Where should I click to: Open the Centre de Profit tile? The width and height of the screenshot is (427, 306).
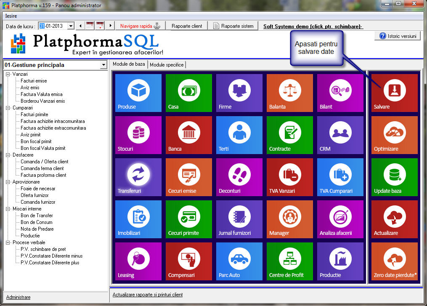(x=290, y=261)
